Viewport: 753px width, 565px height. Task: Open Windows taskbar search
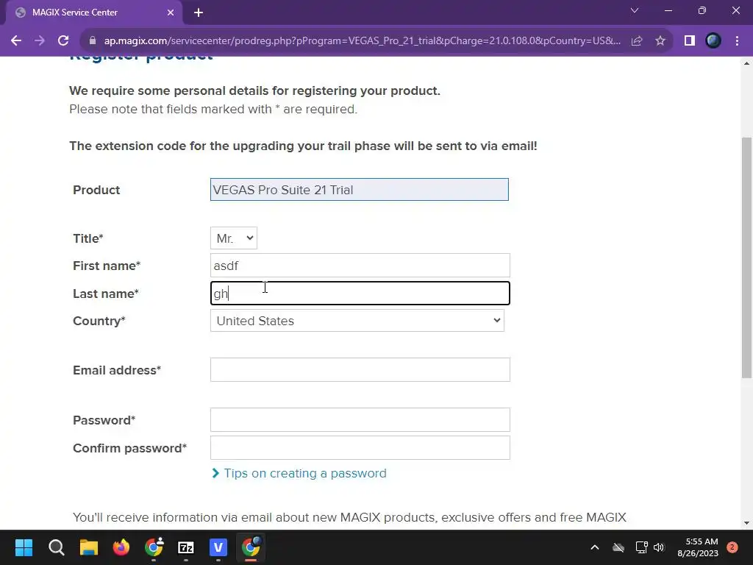point(56,547)
